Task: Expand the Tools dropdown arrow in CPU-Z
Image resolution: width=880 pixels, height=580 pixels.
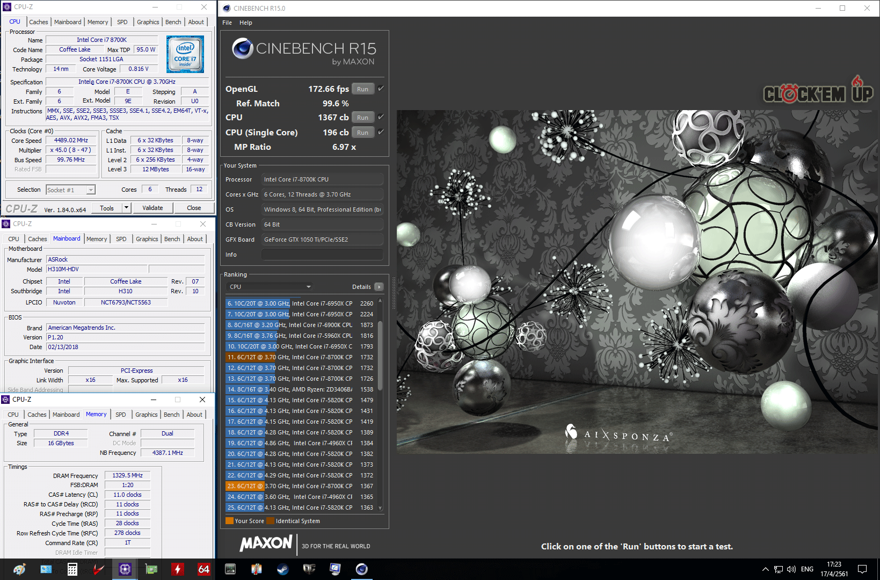Action: [x=127, y=208]
